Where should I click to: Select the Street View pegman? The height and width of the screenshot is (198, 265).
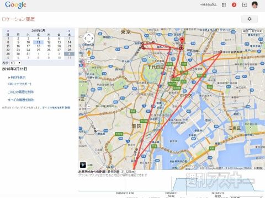(89, 53)
